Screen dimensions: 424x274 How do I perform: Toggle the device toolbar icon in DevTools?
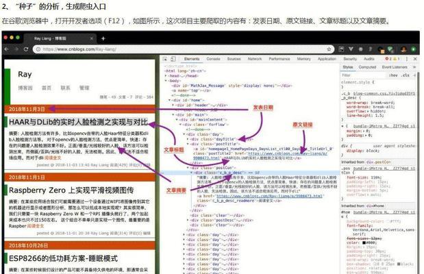[x=173, y=59]
